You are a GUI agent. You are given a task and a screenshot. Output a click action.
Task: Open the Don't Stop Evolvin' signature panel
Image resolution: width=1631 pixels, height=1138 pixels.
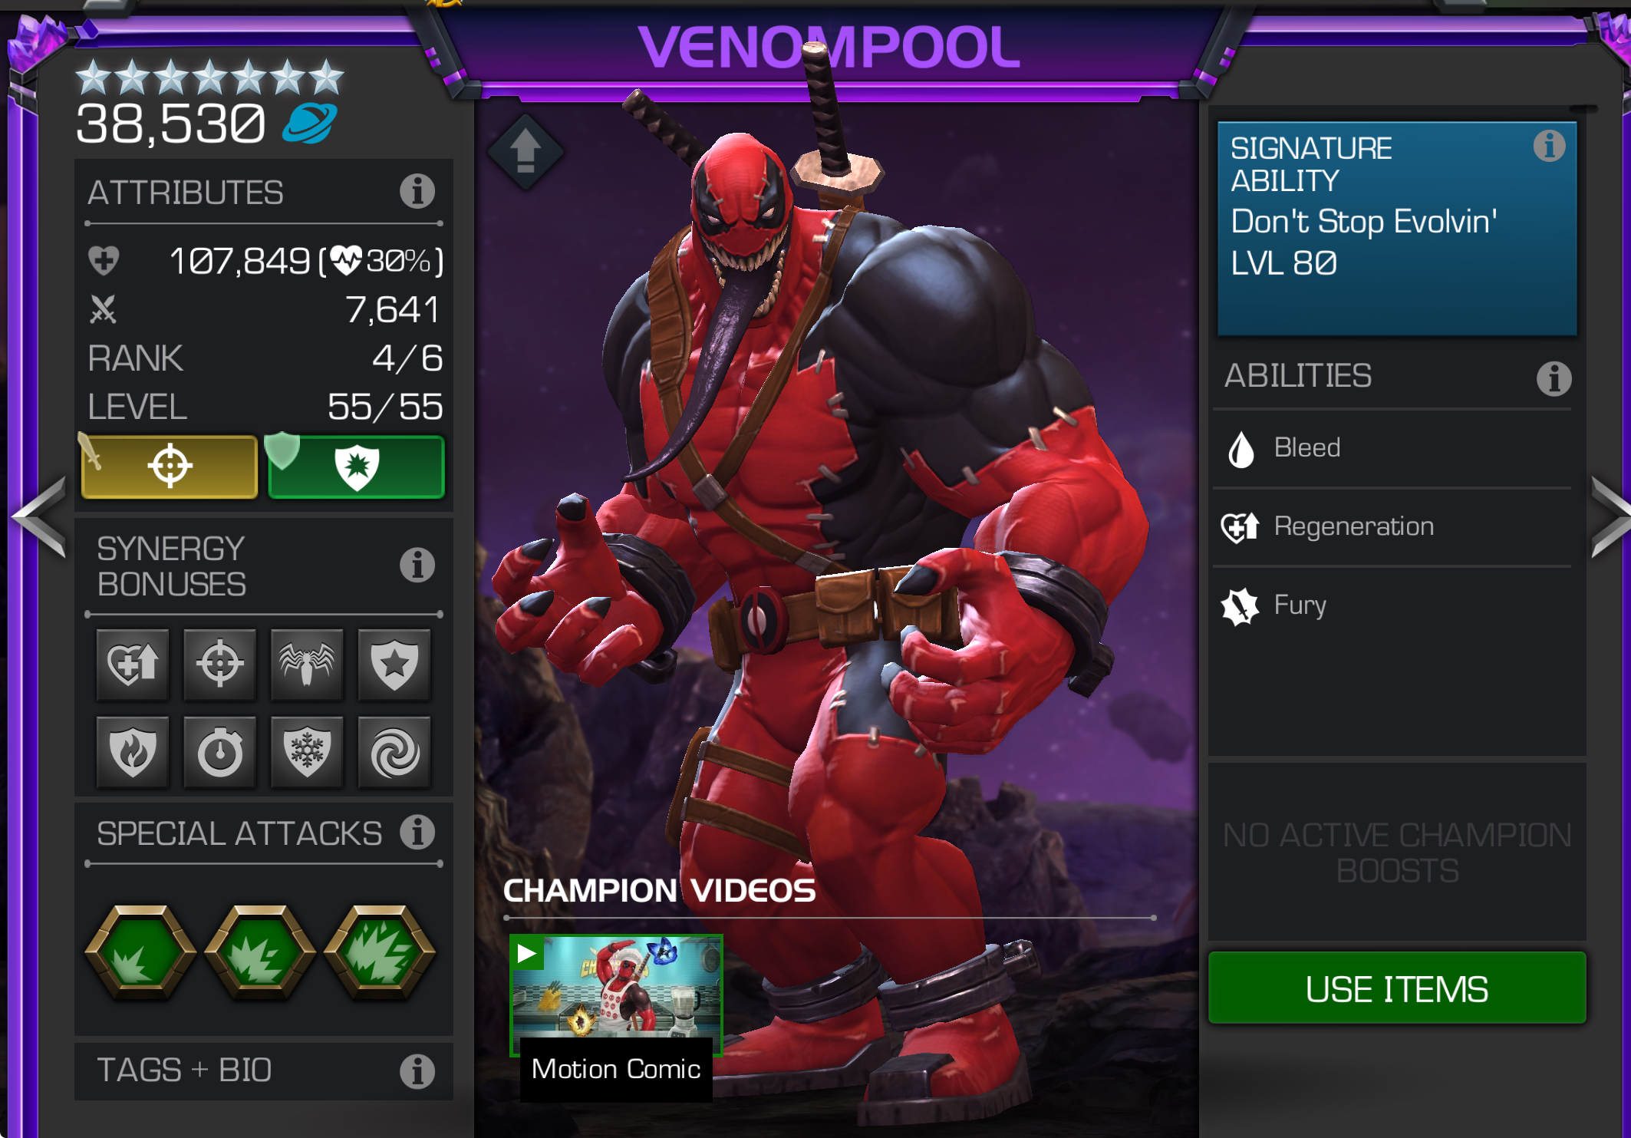(x=1397, y=228)
